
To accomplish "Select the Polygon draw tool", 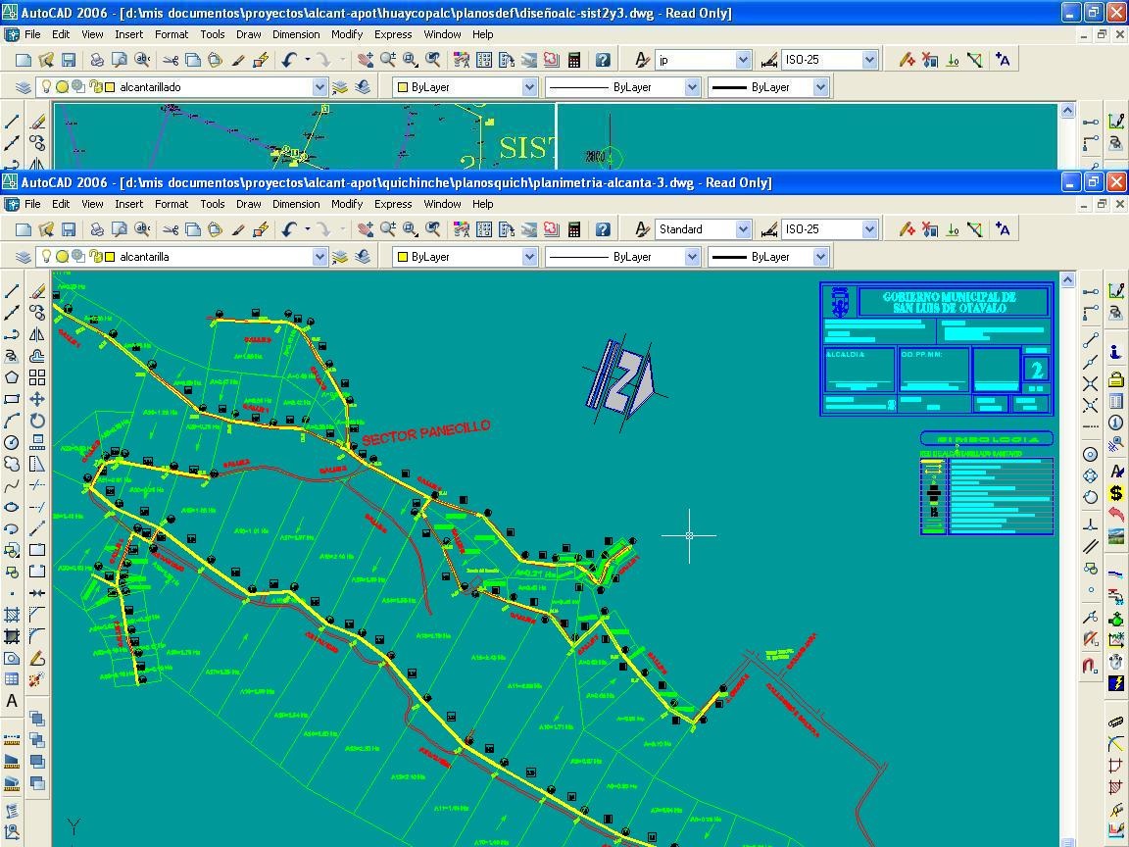I will [12, 377].
